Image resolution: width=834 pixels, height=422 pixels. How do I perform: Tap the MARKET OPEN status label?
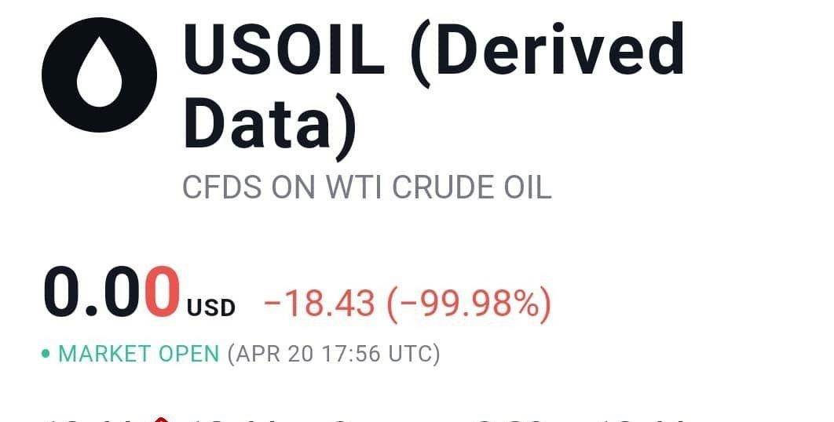click(138, 354)
